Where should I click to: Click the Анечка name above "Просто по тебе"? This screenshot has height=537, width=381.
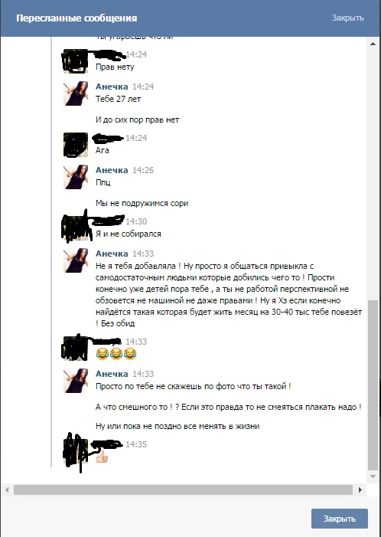click(112, 374)
